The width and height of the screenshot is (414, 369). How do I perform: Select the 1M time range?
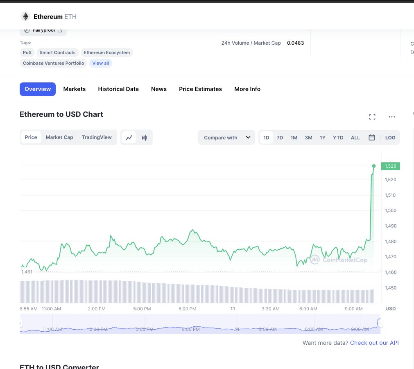coord(294,138)
